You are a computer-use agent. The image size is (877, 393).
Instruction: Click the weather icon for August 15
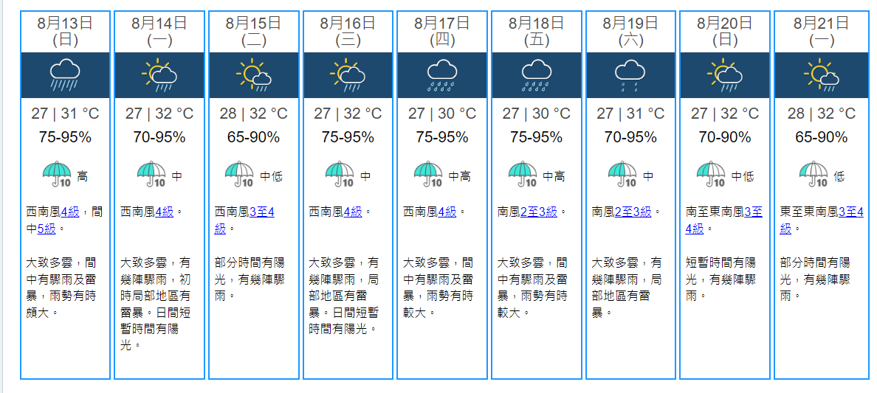coord(253,74)
